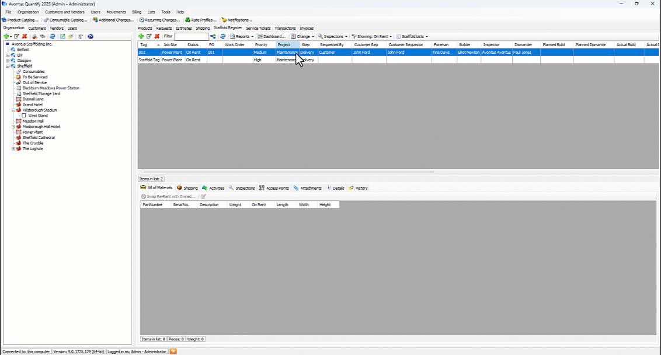This screenshot has width=661, height=355.
Task: Expand the Glasgow tree node
Action: tap(8, 61)
